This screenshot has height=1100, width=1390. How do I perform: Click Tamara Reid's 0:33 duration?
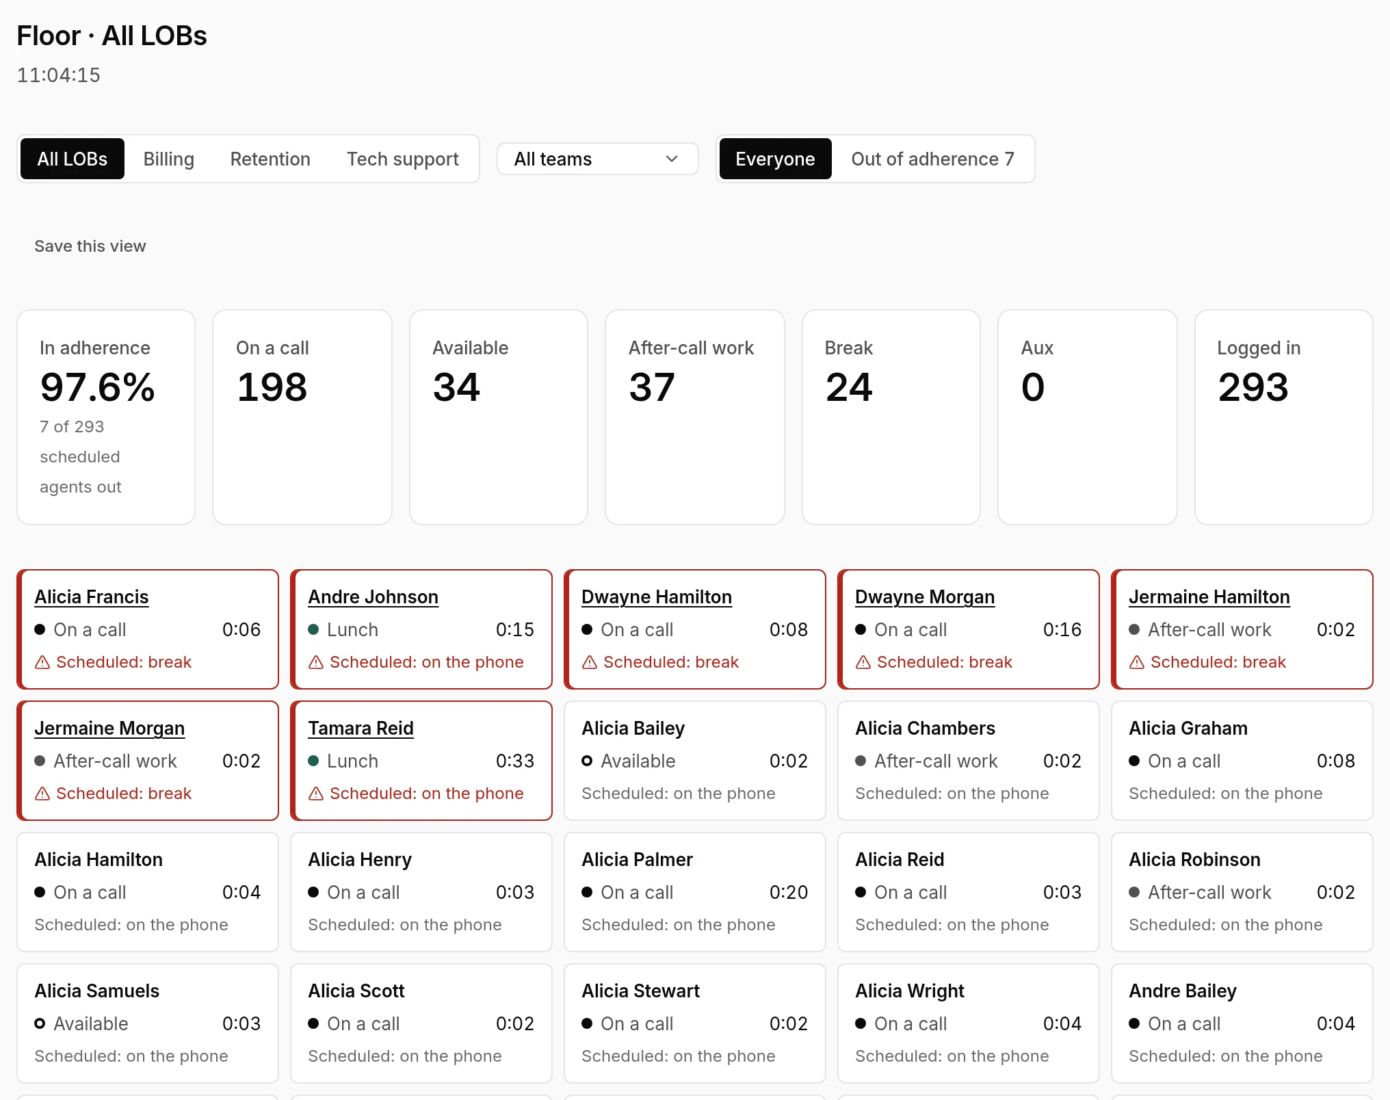(x=515, y=761)
